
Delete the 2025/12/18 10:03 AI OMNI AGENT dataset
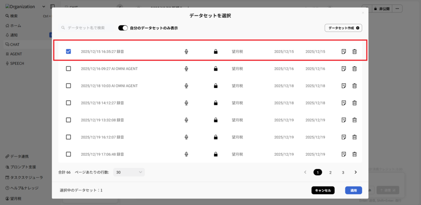pyautogui.click(x=354, y=86)
